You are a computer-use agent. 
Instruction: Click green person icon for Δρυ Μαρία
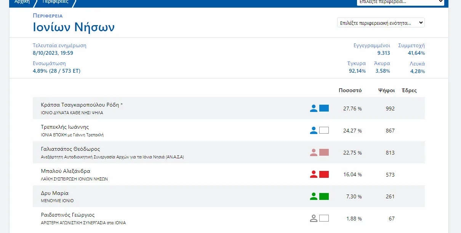point(314,196)
